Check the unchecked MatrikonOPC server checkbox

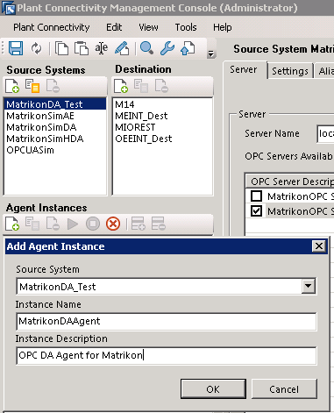(256, 196)
